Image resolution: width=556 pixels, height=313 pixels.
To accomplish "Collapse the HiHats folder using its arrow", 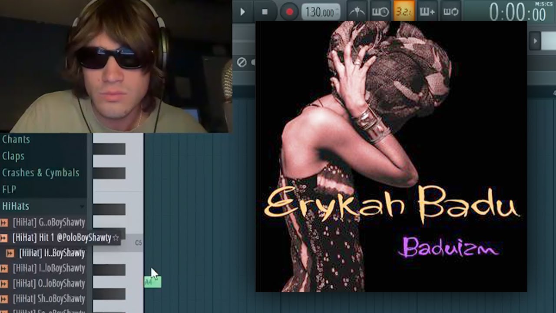I will tap(82, 206).
